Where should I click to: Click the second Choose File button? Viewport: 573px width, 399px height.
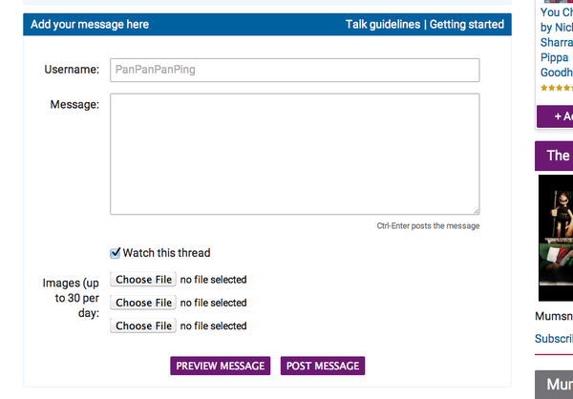tap(143, 303)
